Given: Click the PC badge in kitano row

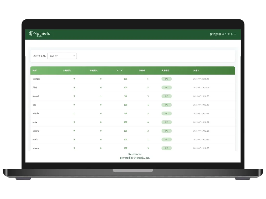Looking at the screenshot, I should click(x=167, y=148).
